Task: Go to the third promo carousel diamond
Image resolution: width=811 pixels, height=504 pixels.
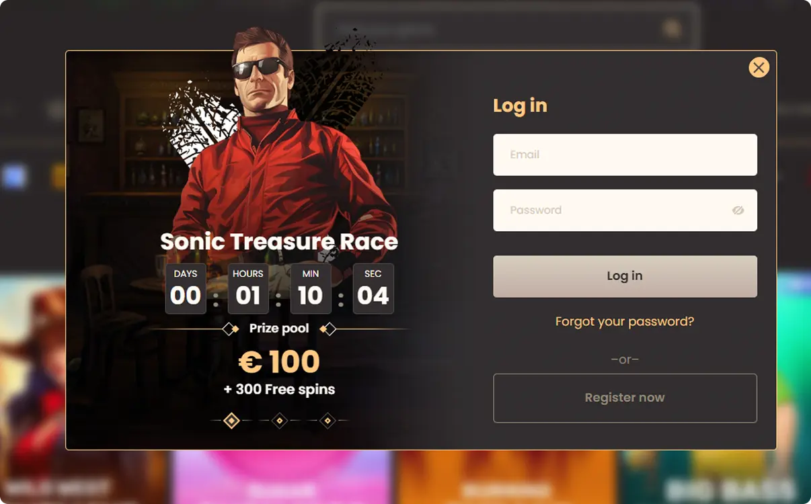Action: 327,421
